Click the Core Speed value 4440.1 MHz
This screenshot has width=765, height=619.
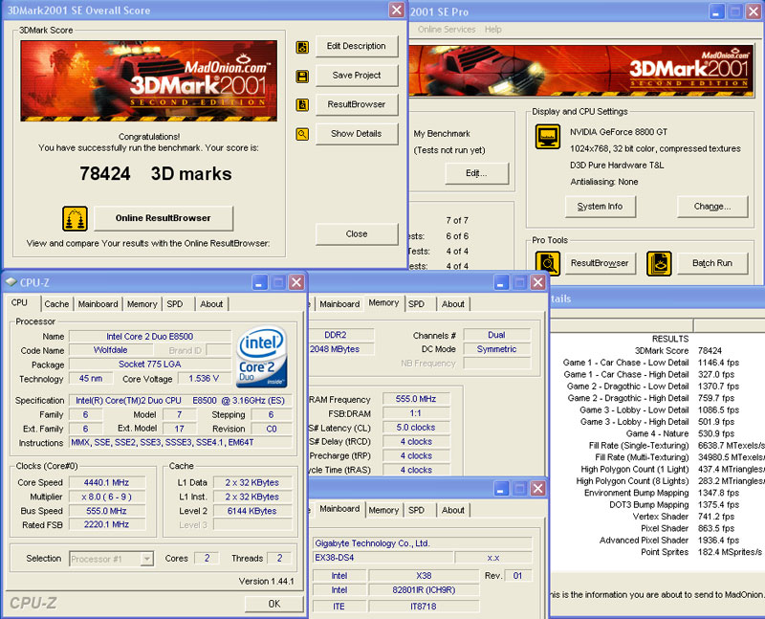coord(107,483)
